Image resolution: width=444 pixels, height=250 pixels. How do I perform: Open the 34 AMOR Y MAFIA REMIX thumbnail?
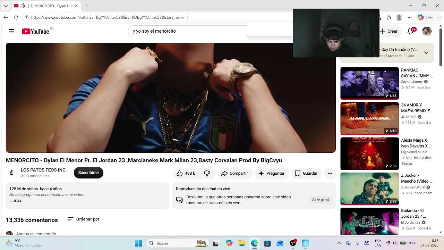[369, 118]
